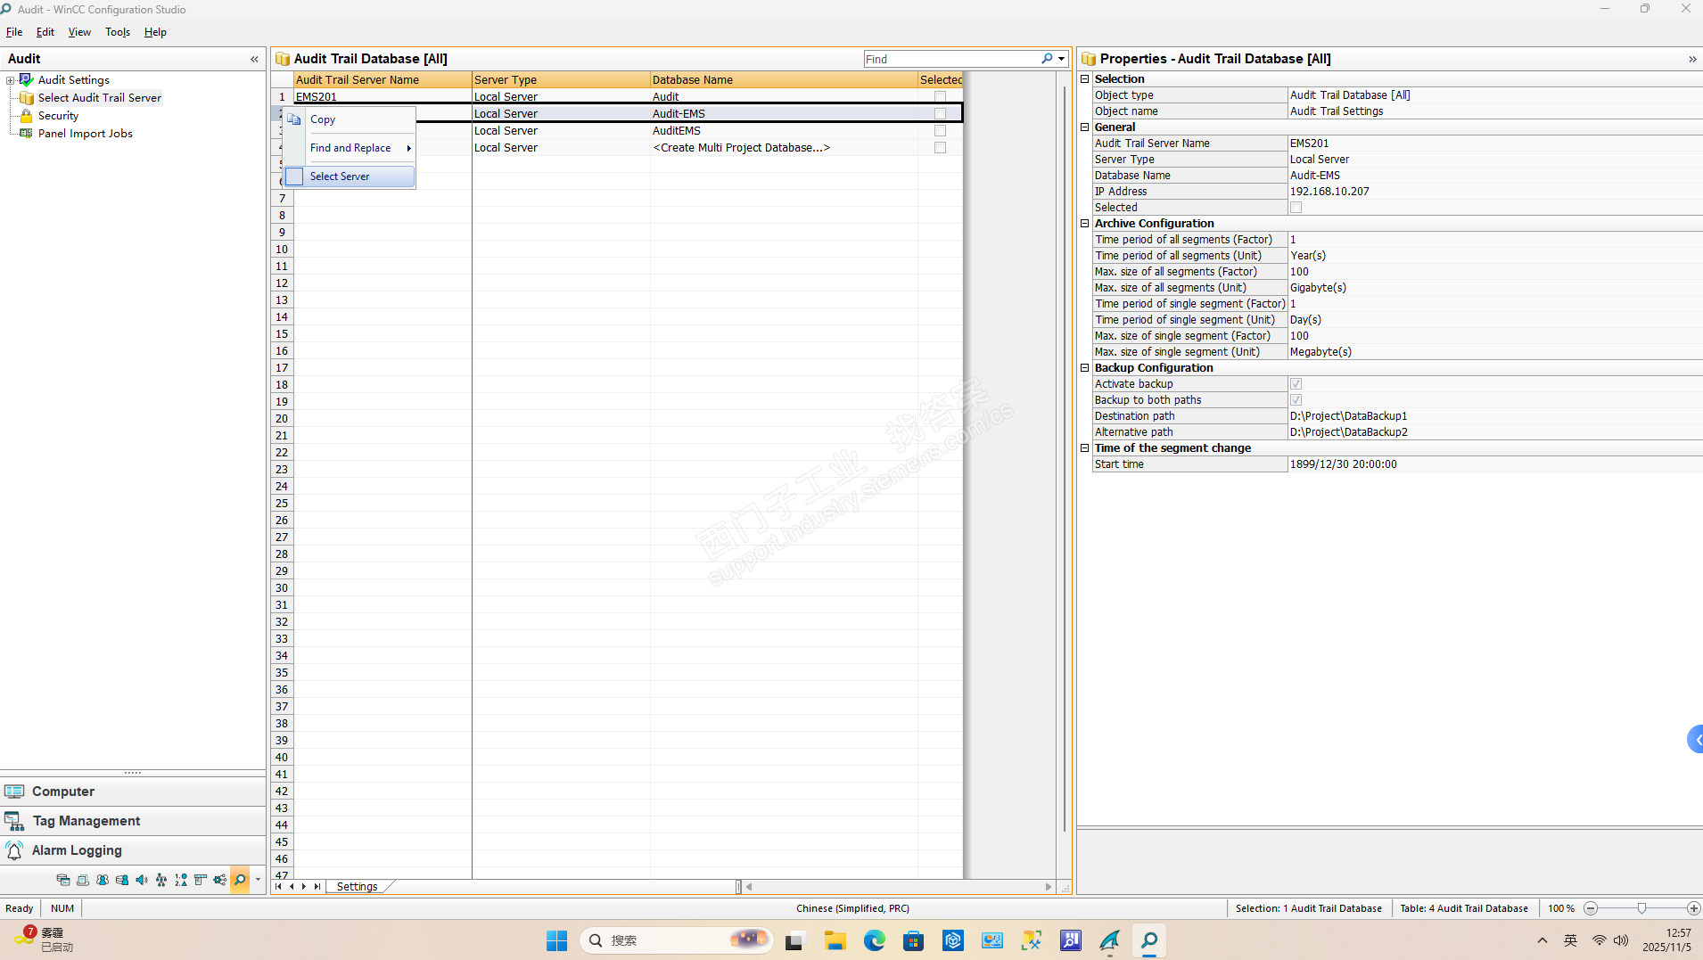Select the Panel Import Jobs tree item
This screenshot has width=1703, height=960.
(x=86, y=134)
